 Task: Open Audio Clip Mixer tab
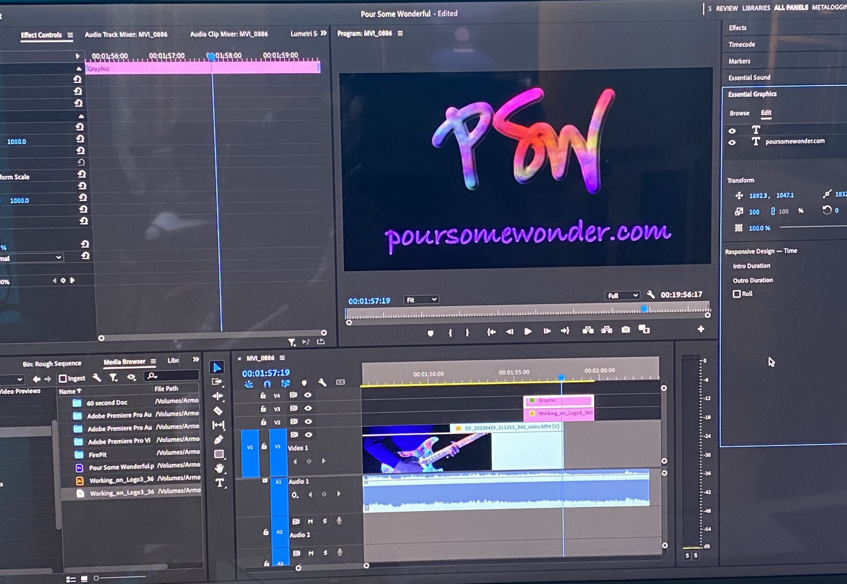[229, 34]
